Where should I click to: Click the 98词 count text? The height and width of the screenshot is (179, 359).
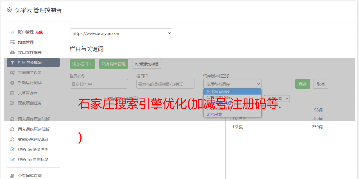[318, 110]
